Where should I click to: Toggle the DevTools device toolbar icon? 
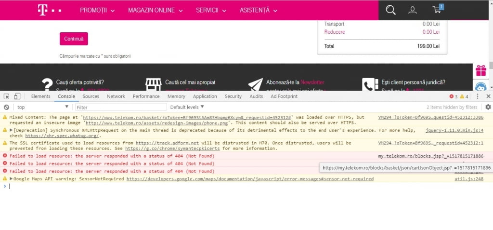coord(17,96)
